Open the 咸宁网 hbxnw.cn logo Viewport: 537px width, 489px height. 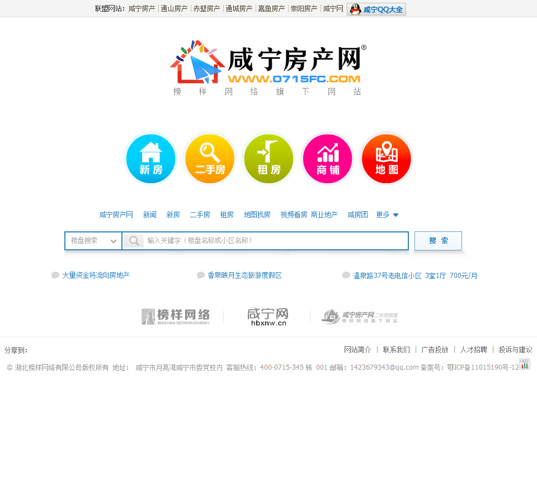[x=268, y=316]
